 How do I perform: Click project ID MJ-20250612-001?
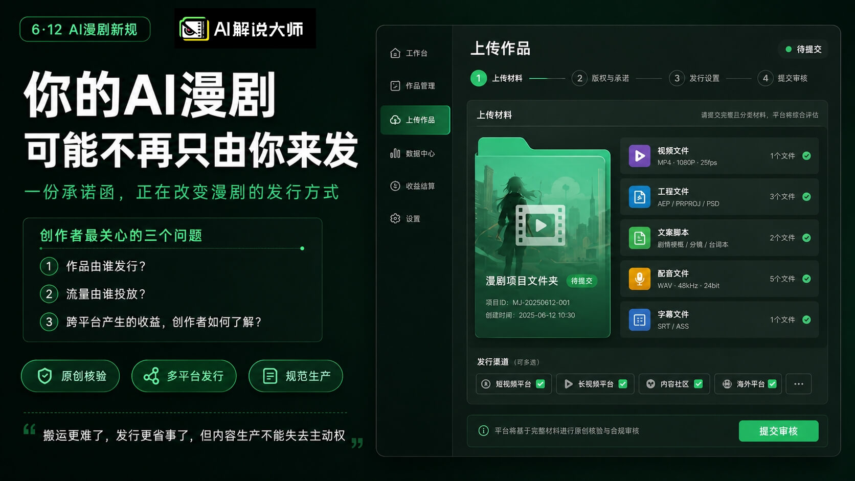[541, 303]
